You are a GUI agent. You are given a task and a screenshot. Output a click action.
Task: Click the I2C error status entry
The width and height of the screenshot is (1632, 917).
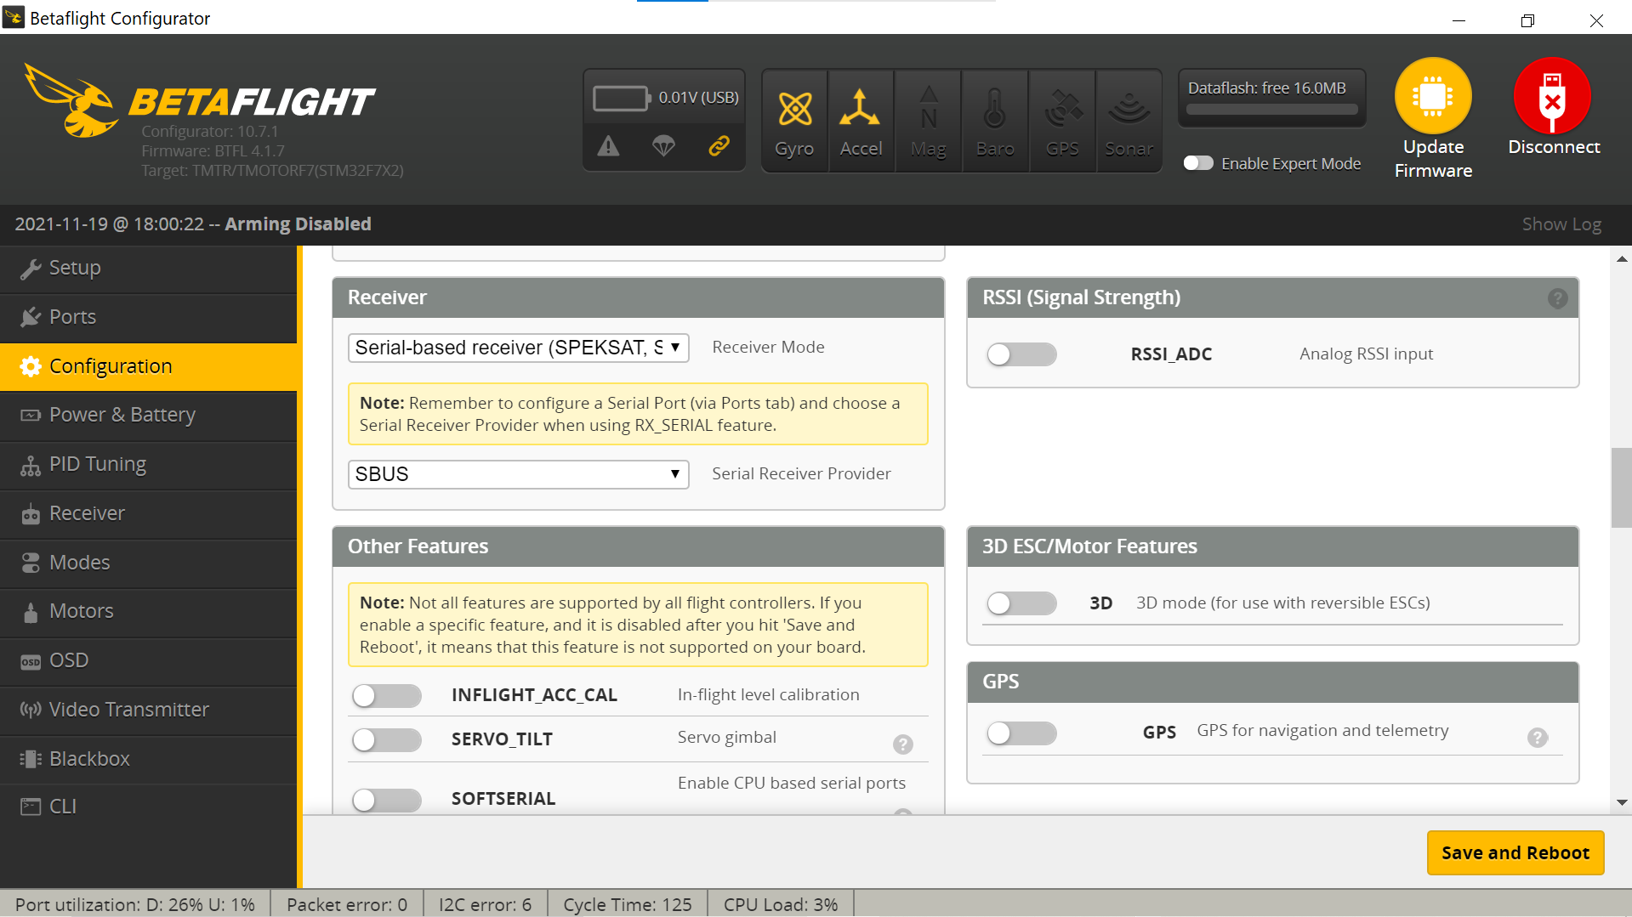485,905
